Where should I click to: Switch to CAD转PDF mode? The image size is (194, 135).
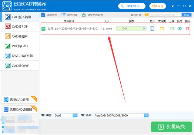(20, 26)
